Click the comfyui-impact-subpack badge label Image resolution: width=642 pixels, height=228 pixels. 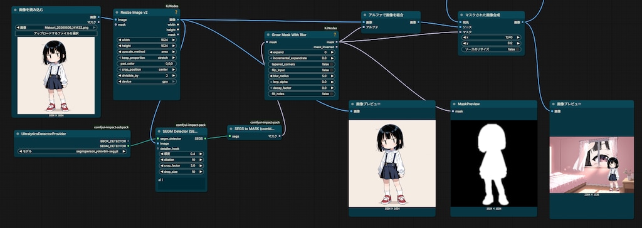(x=112, y=127)
